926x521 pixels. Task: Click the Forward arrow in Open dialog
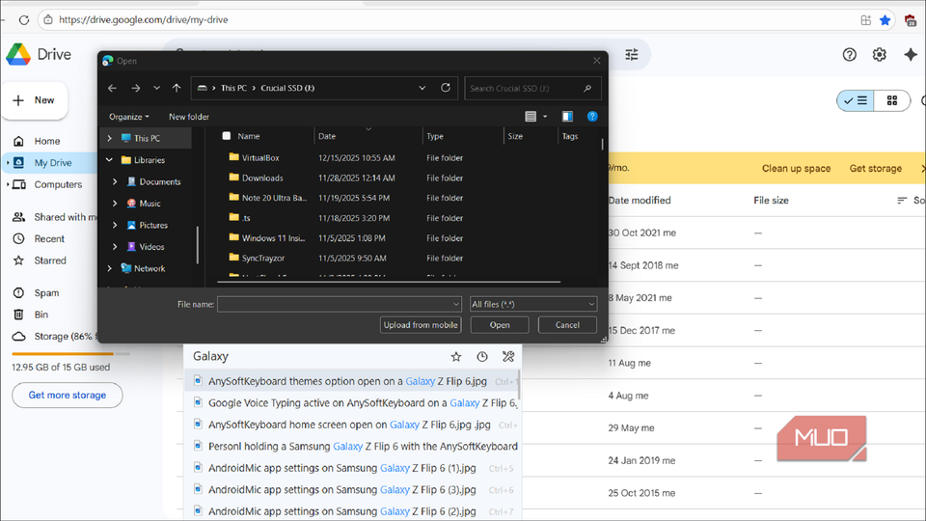pos(136,88)
